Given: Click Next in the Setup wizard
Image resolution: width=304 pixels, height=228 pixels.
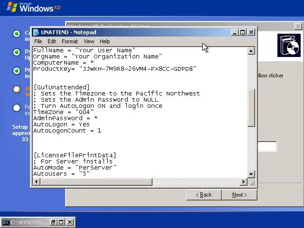Looking at the screenshot, I should coord(239,195).
